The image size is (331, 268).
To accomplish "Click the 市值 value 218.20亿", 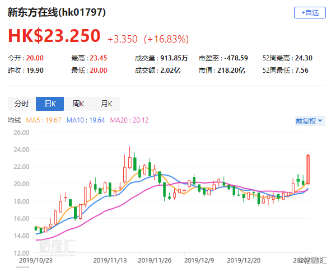I will [231, 70].
